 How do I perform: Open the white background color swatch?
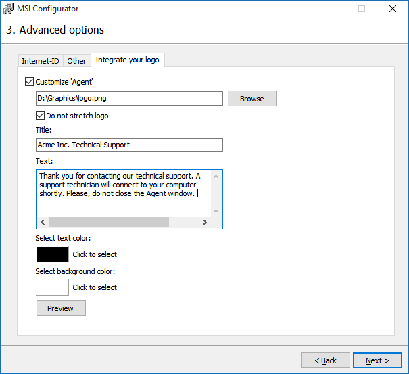coord(52,287)
